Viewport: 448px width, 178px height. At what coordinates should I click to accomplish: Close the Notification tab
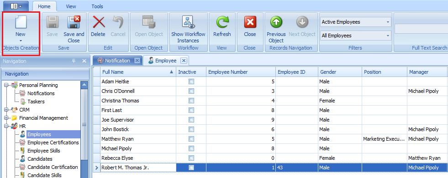[137, 61]
